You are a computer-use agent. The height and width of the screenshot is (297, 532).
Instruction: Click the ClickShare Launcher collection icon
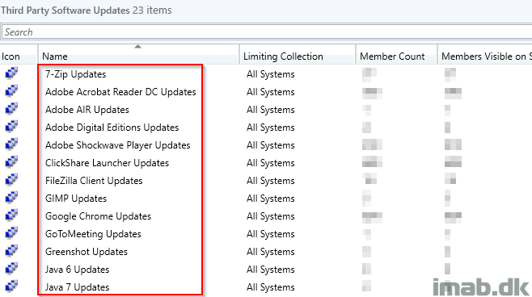pos(11,162)
